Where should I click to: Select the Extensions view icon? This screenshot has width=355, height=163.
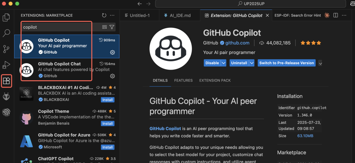pos(6,81)
